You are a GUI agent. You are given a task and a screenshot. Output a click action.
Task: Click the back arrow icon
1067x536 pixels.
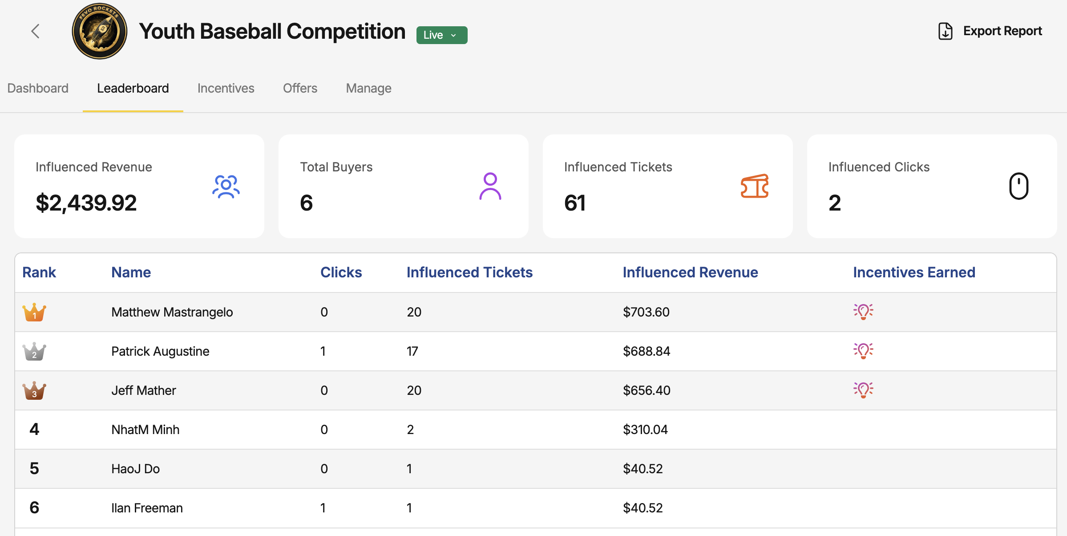(x=36, y=31)
